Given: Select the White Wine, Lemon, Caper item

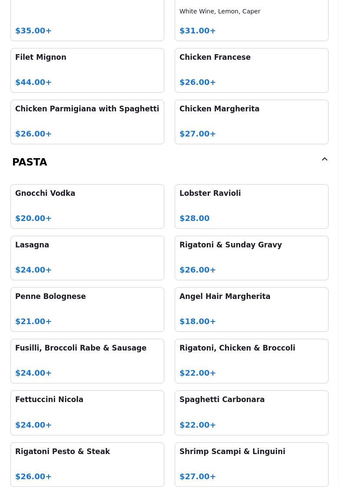Looking at the screenshot, I should [251, 20].
